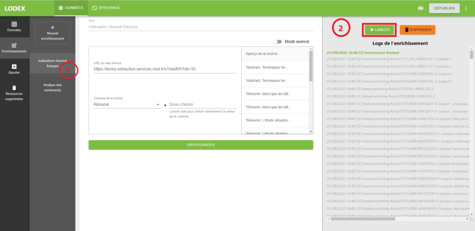The image size is (475, 231).
Task: Click the Nom input field
Action: point(201,26)
